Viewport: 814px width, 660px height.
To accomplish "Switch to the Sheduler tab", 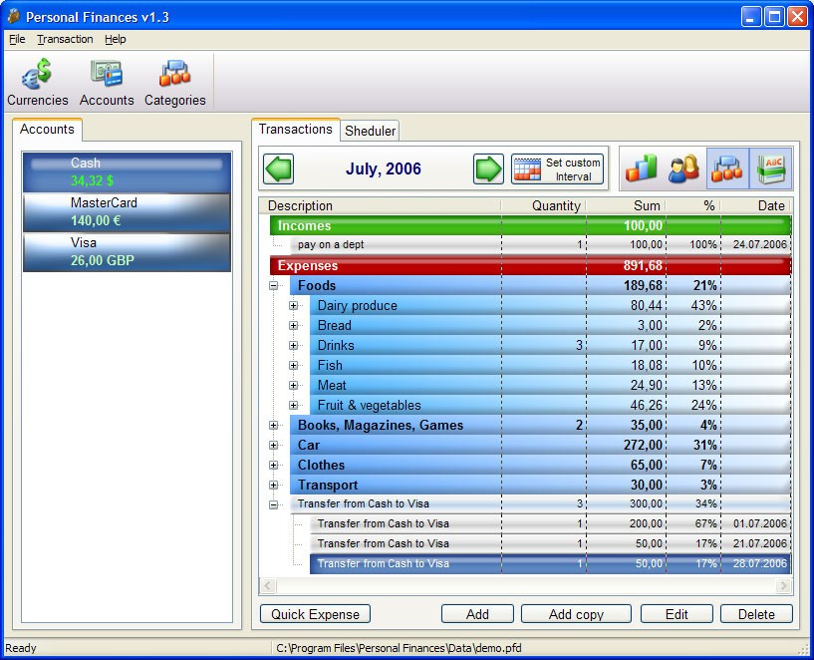I will pyautogui.click(x=370, y=131).
